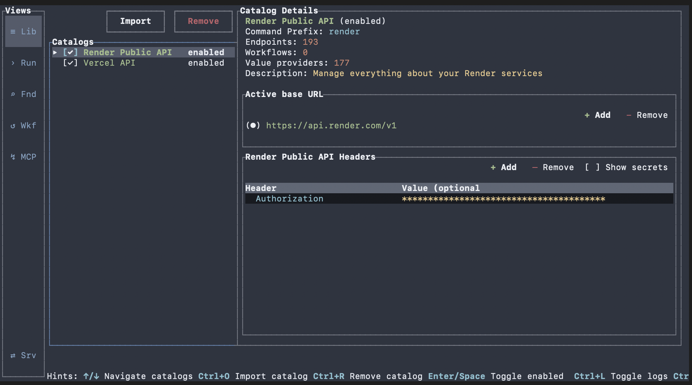
Task: Click the Import button
Action: pyautogui.click(x=135, y=21)
